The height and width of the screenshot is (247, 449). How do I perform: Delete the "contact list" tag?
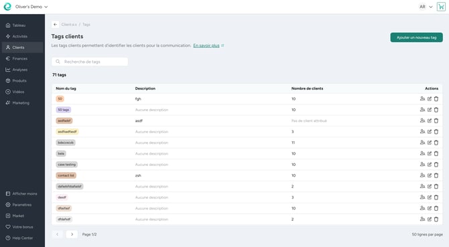click(x=436, y=175)
